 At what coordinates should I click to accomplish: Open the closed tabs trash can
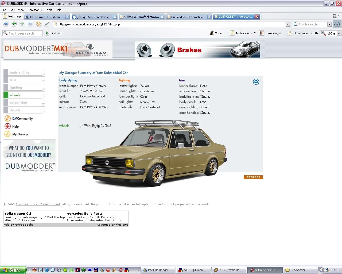point(335,16)
